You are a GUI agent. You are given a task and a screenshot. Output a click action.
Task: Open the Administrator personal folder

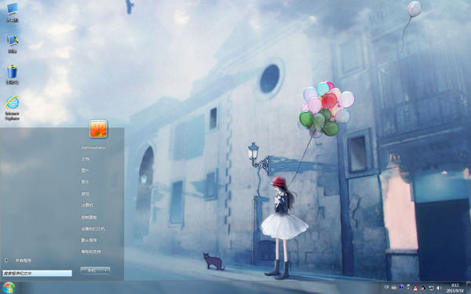click(x=93, y=147)
